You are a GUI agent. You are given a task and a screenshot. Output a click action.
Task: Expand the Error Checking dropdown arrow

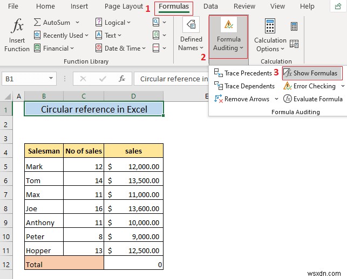[343, 86]
